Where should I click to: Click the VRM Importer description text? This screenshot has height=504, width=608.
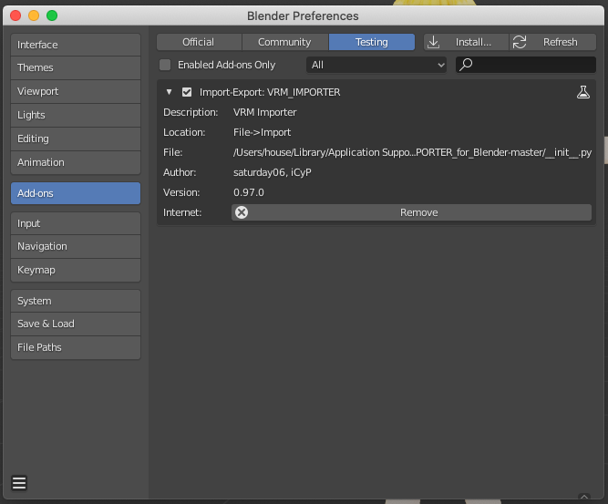[265, 112]
